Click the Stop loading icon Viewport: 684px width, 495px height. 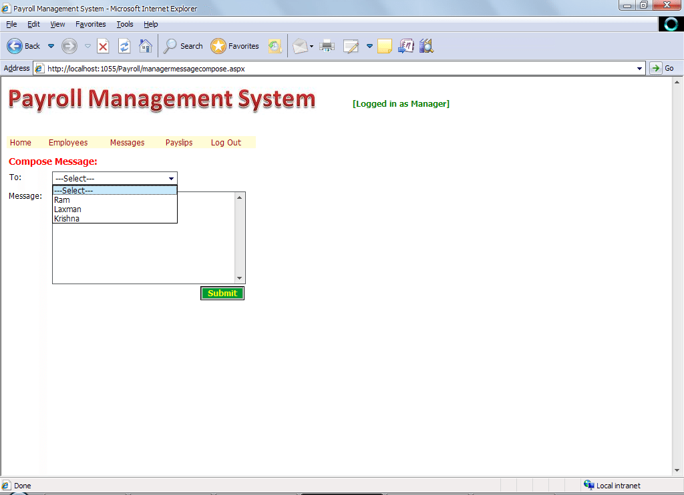tap(103, 46)
